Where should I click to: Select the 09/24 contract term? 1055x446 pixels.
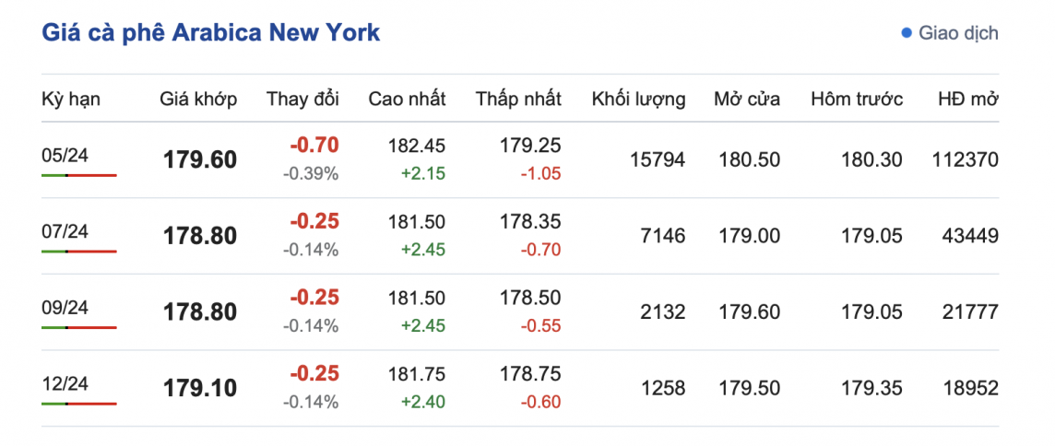coord(65,308)
